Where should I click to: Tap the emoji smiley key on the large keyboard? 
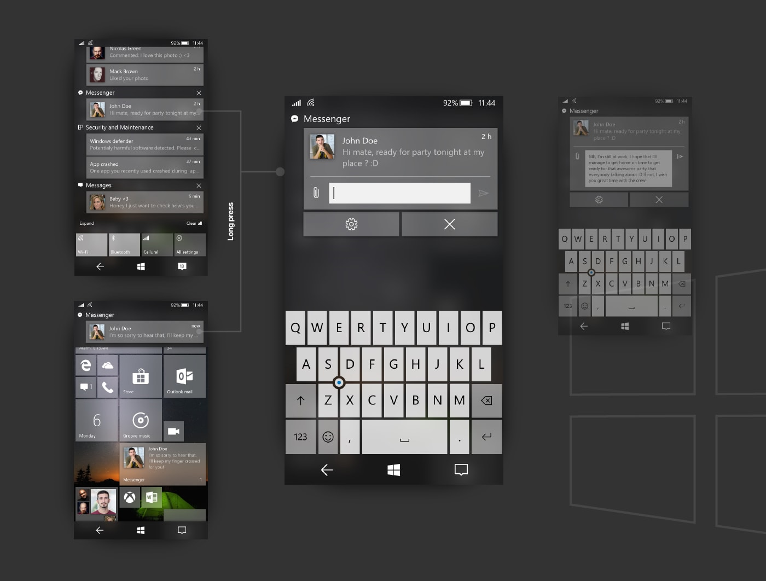tap(328, 437)
